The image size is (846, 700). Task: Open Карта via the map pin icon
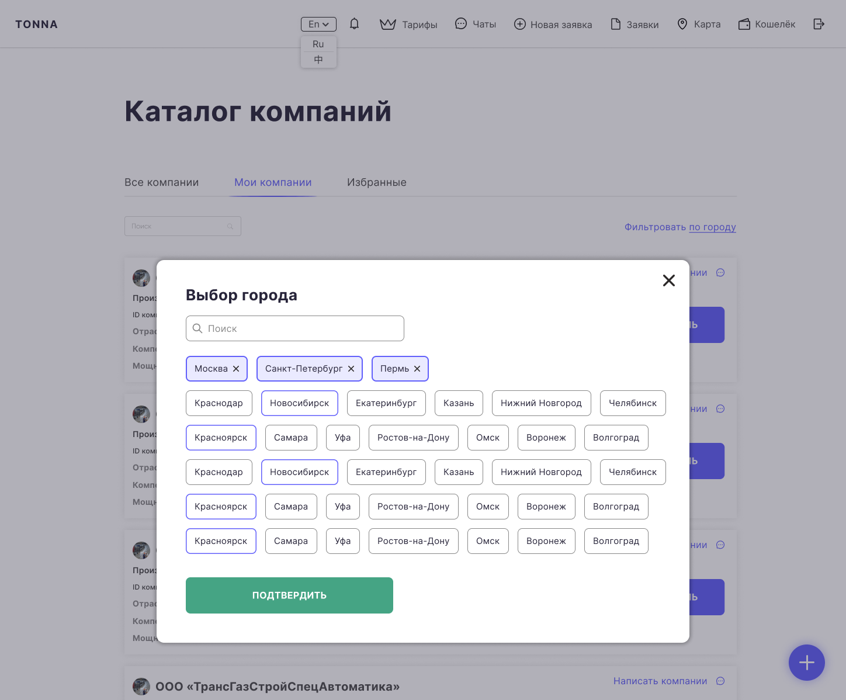pos(682,24)
